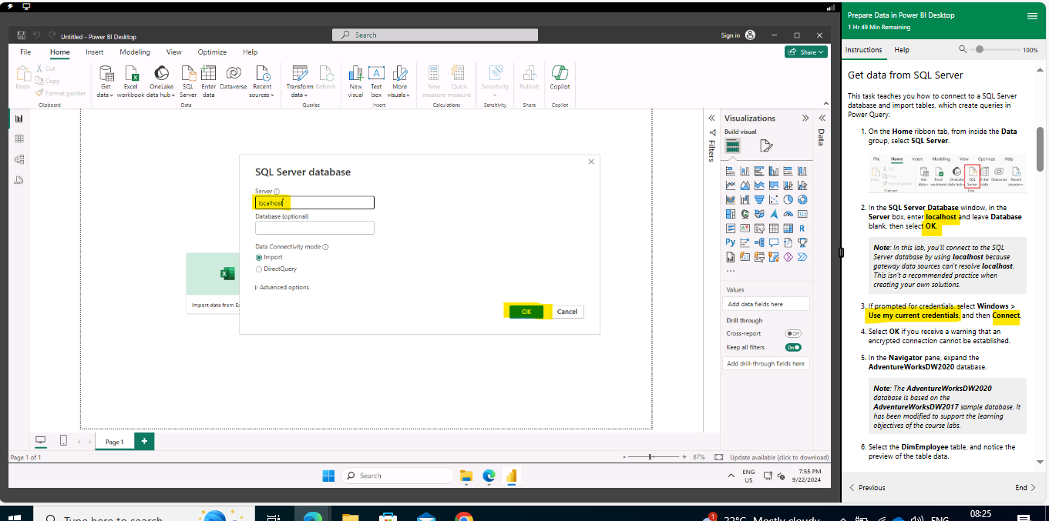Choose the Donut chart visual
Viewport: 1049px width, 521px height.
802,199
